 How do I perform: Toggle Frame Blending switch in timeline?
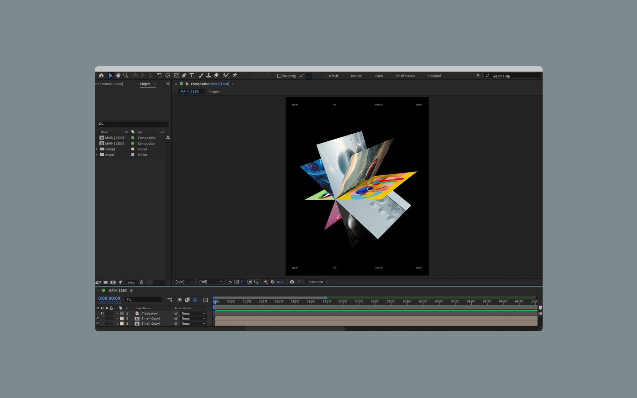click(187, 300)
